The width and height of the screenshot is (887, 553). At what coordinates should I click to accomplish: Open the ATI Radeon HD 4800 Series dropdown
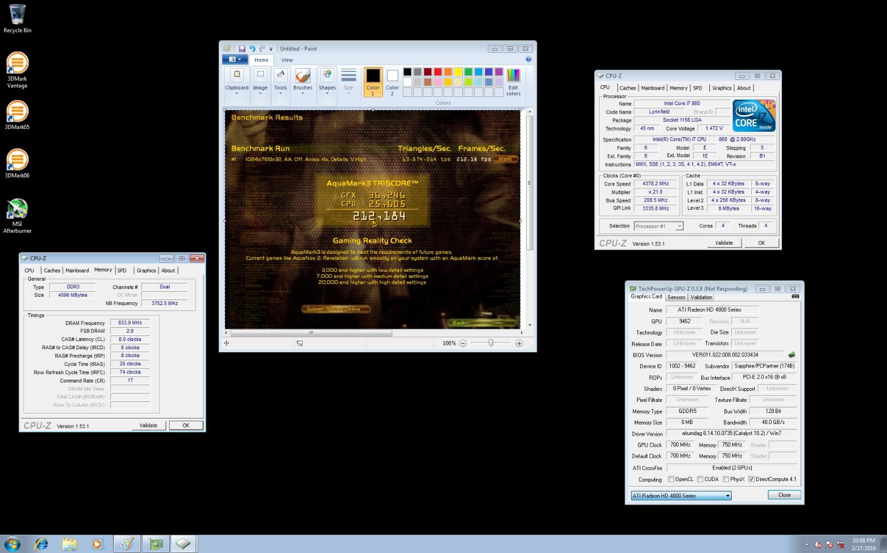tap(681, 495)
